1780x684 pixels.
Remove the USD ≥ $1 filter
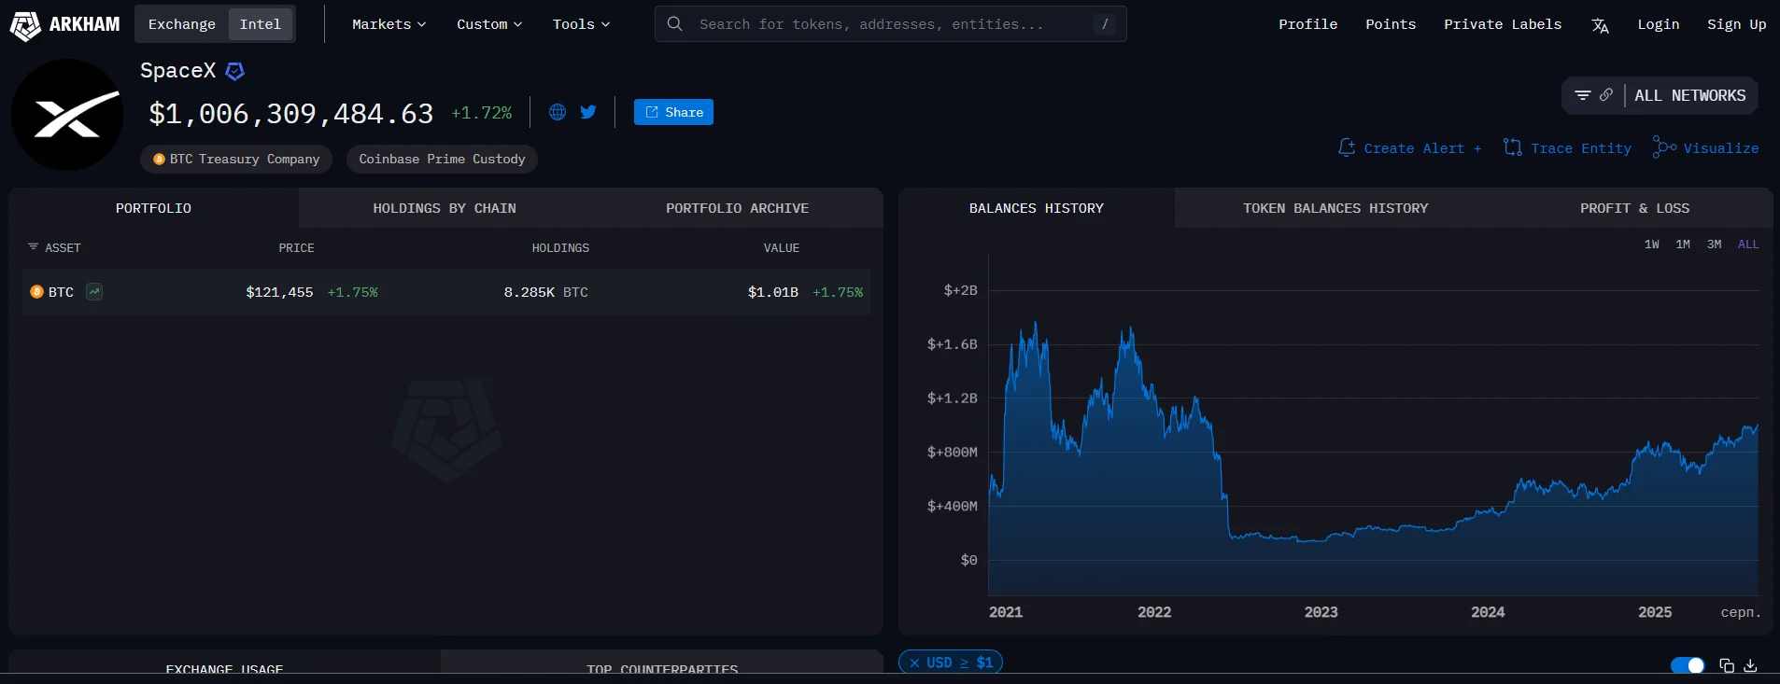click(x=914, y=663)
